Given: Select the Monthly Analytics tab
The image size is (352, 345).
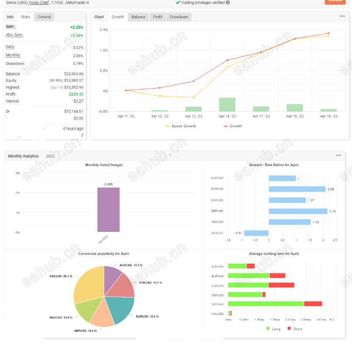Looking at the screenshot, I should [23, 156].
